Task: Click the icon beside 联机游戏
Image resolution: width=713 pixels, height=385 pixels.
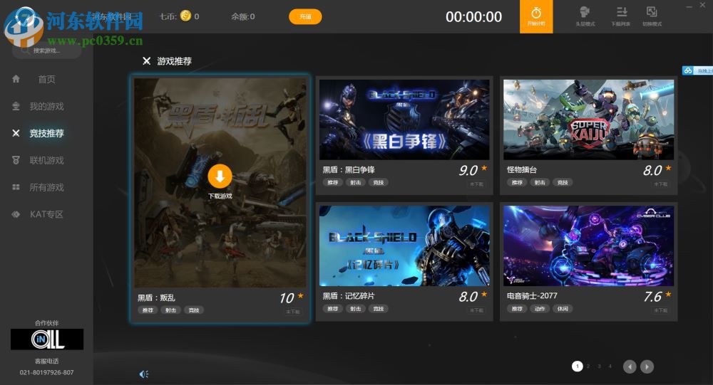Action: pos(16,160)
